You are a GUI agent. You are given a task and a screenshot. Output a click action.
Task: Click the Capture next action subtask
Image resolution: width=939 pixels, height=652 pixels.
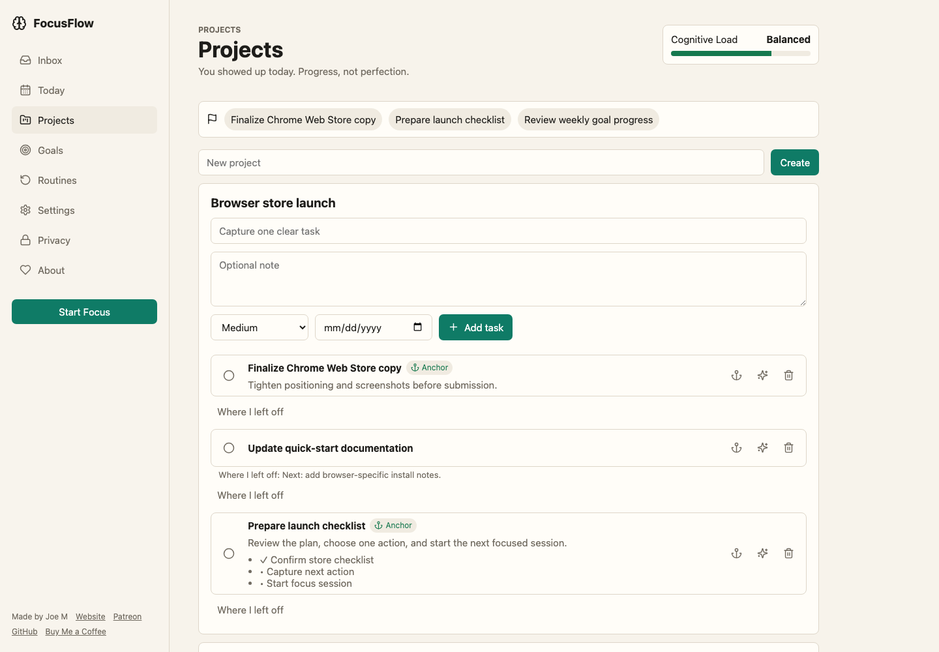point(307,572)
